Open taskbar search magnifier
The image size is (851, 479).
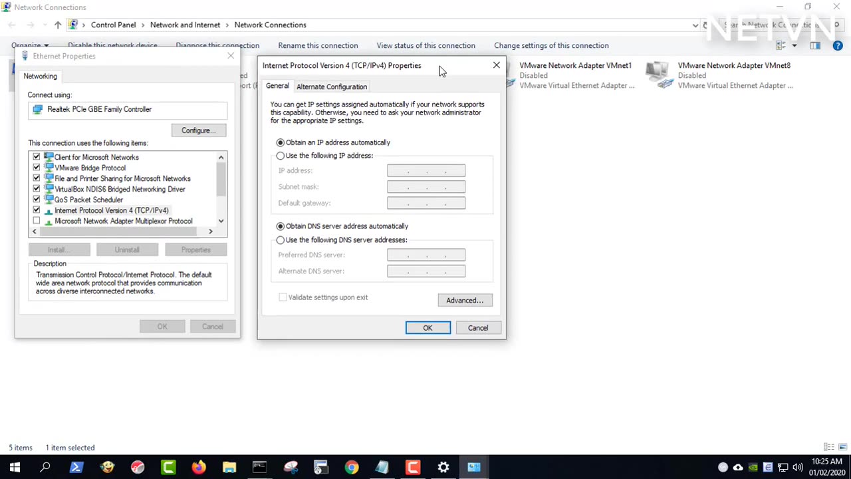pos(45,467)
